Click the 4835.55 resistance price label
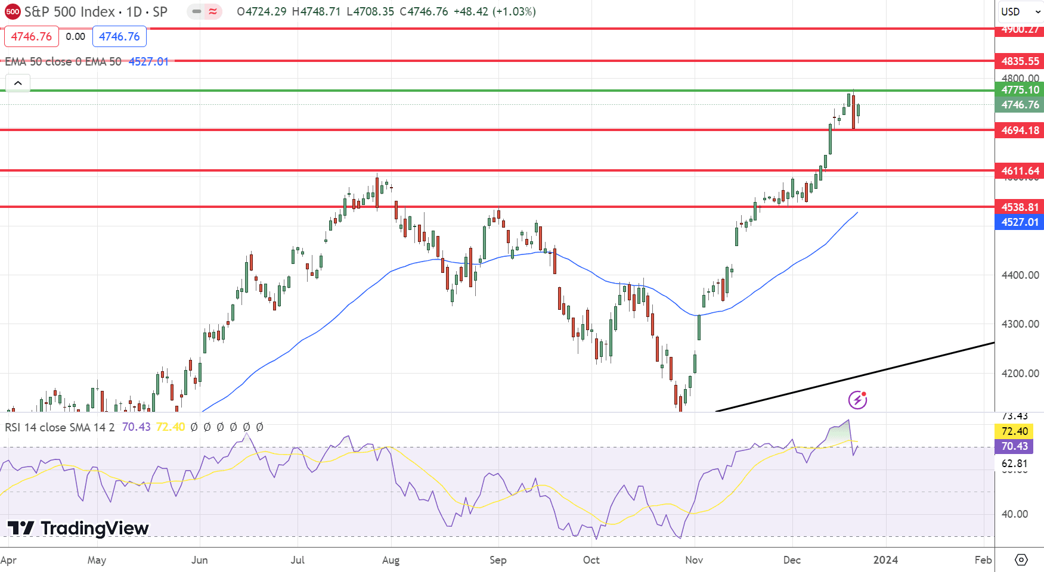Screen dimensions: 1044x572 (x=1020, y=61)
